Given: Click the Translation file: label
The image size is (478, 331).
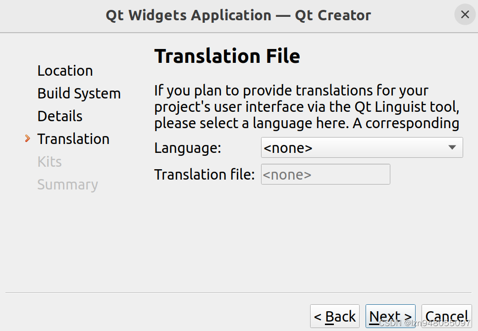Looking at the screenshot, I should click(204, 175).
